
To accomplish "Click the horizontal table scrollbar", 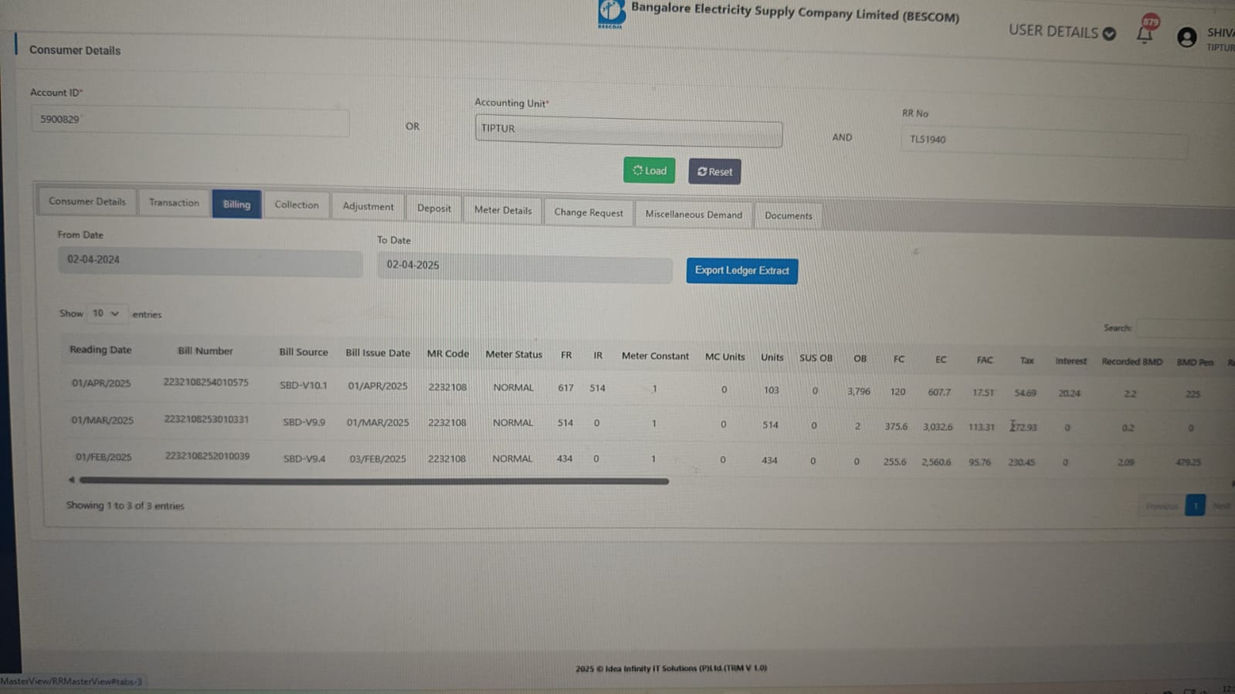I will 374,481.
